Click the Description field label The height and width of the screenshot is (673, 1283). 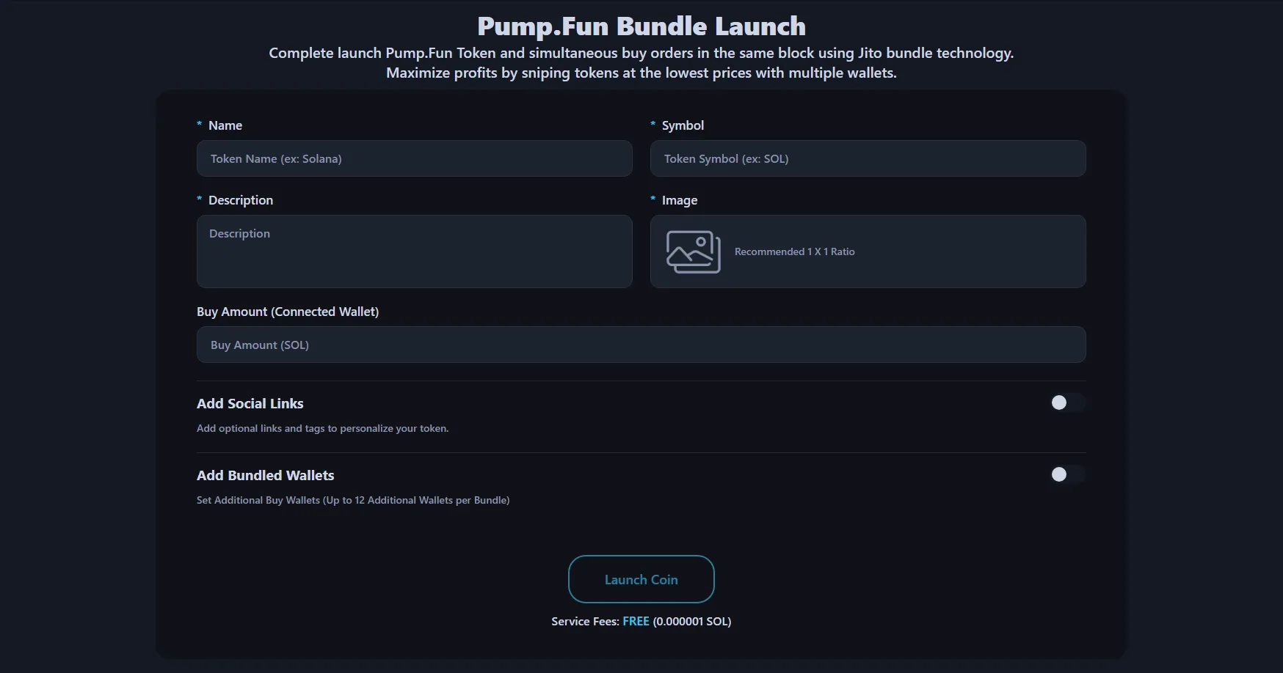point(240,200)
